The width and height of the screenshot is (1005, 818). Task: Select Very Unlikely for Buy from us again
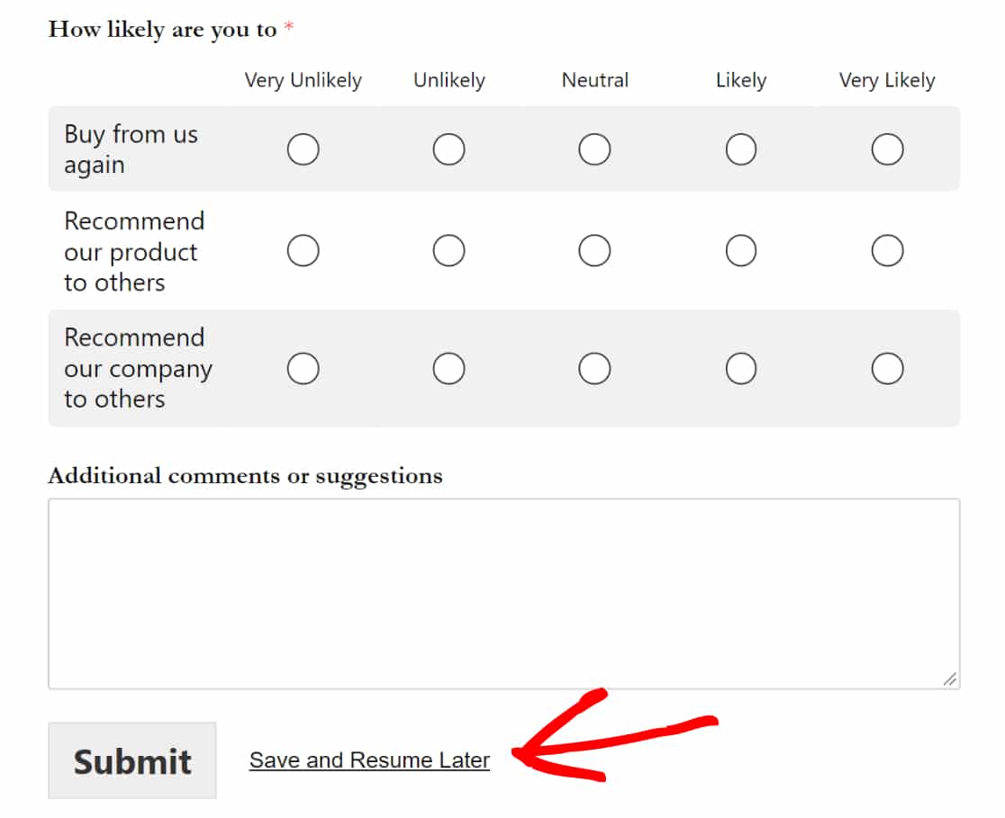[303, 149]
